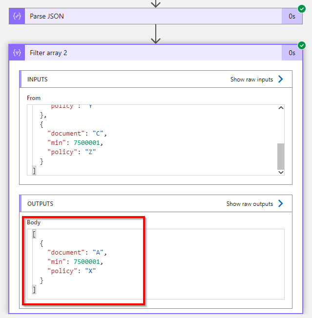Click the closing bracket in From input
Image resolution: width=312 pixels, height=318 pixels.
[x=34, y=171]
